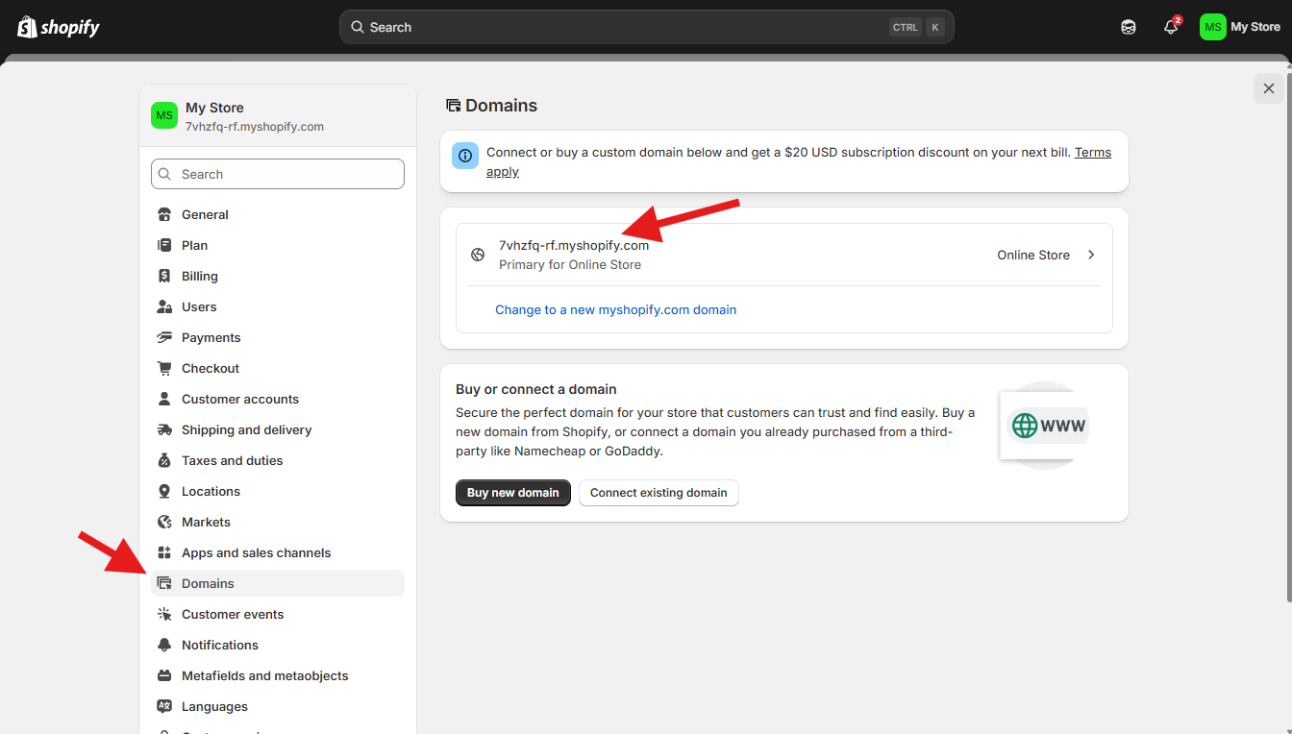This screenshot has height=734, width=1292.
Task: Open the My Store account menu
Action: click(x=1240, y=27)
